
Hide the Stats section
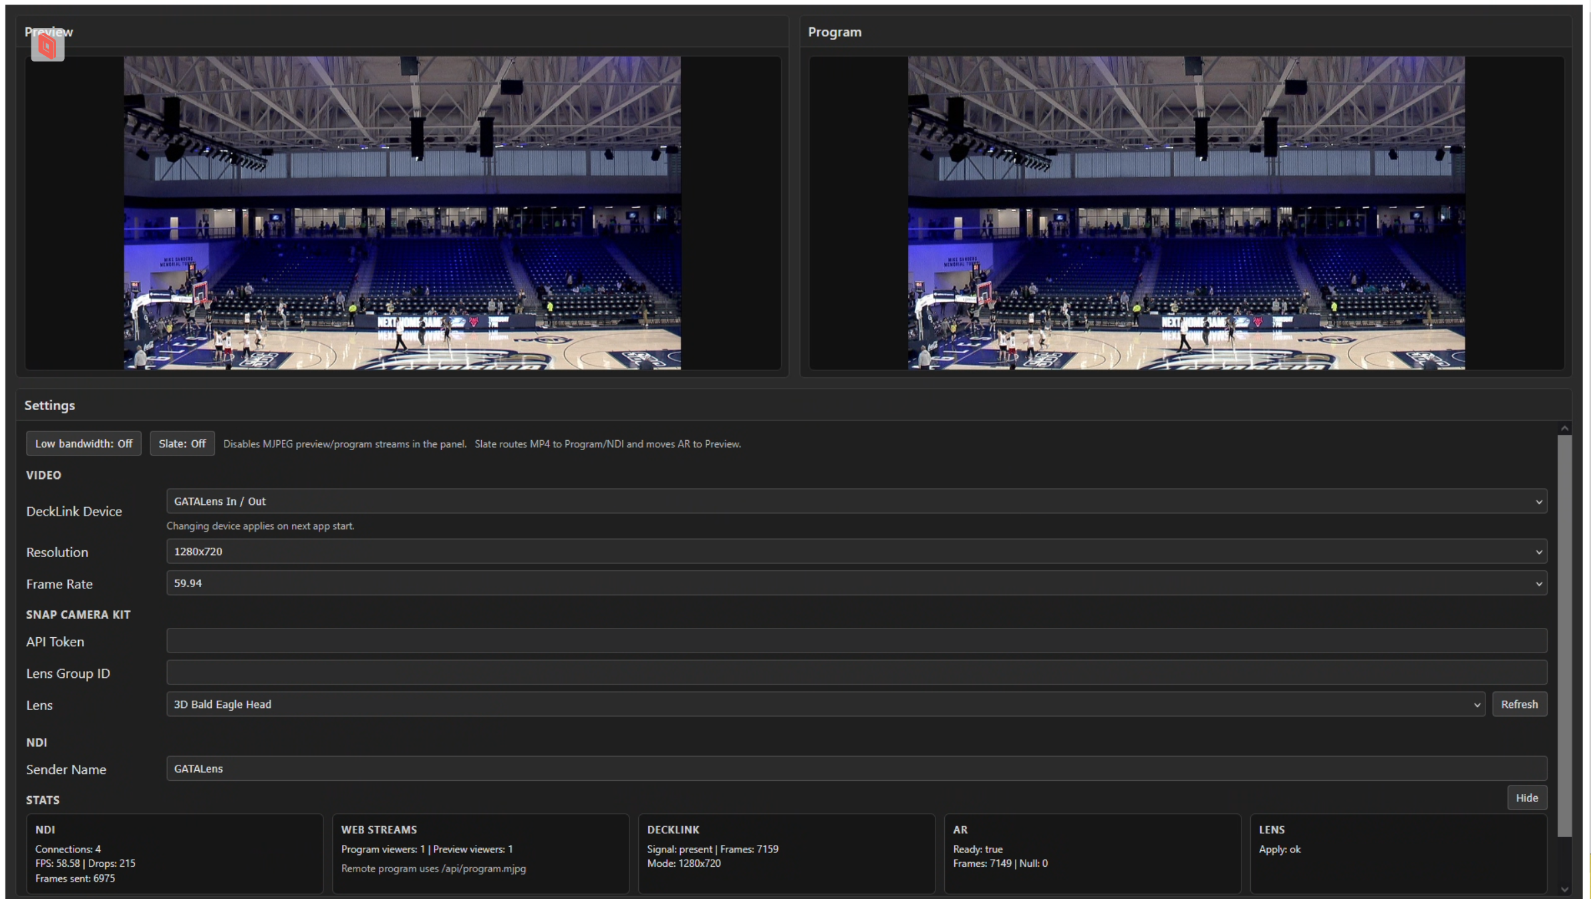(x=1526, y=797)
